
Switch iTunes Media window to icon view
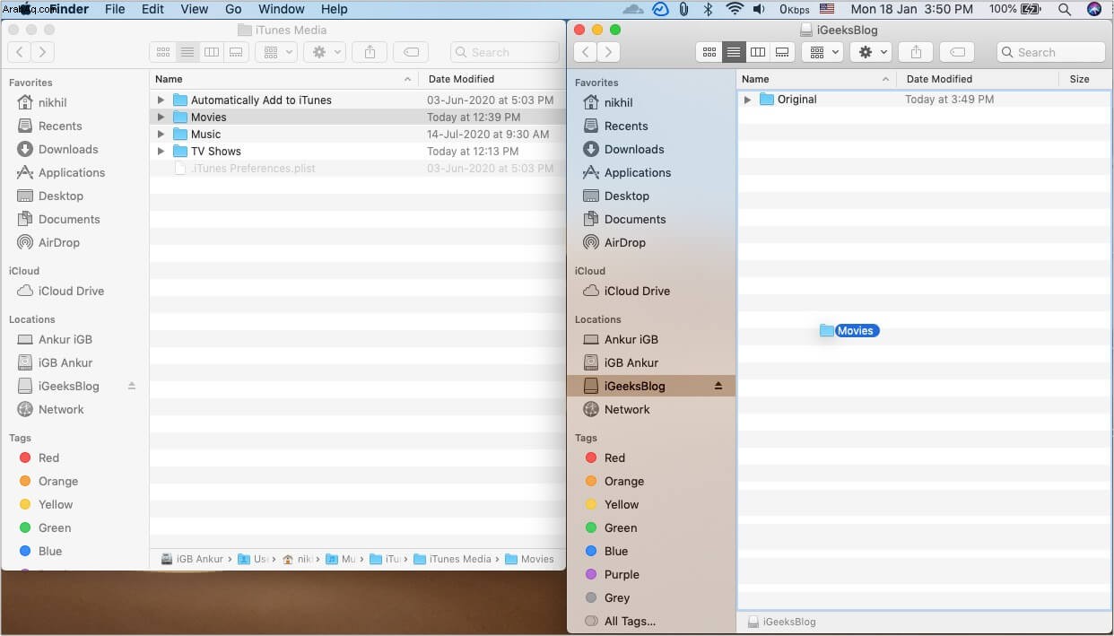coord(163,52)
